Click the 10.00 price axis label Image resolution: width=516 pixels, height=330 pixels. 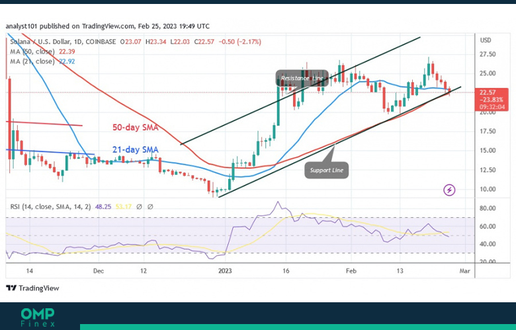tap(488, 189)
